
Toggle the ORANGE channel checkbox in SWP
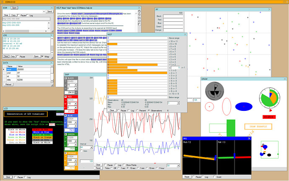point(66,153)
